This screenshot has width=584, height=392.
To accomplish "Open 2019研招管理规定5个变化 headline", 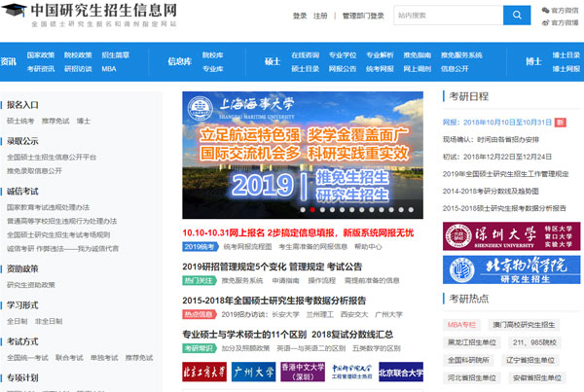I will click(235, 267).
